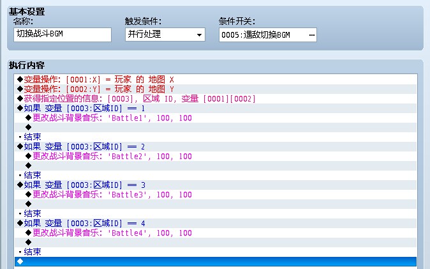This screenshot has width=430, height=269.
Task: Select line 变量操作 [0001:X] = 玩家 的 地图 X
Action: [216, 80]
